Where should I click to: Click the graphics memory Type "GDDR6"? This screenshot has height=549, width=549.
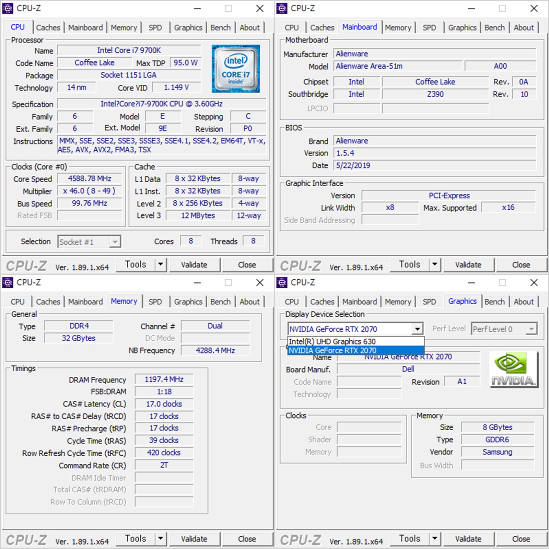pyautogui.click(x=498, y=440)
